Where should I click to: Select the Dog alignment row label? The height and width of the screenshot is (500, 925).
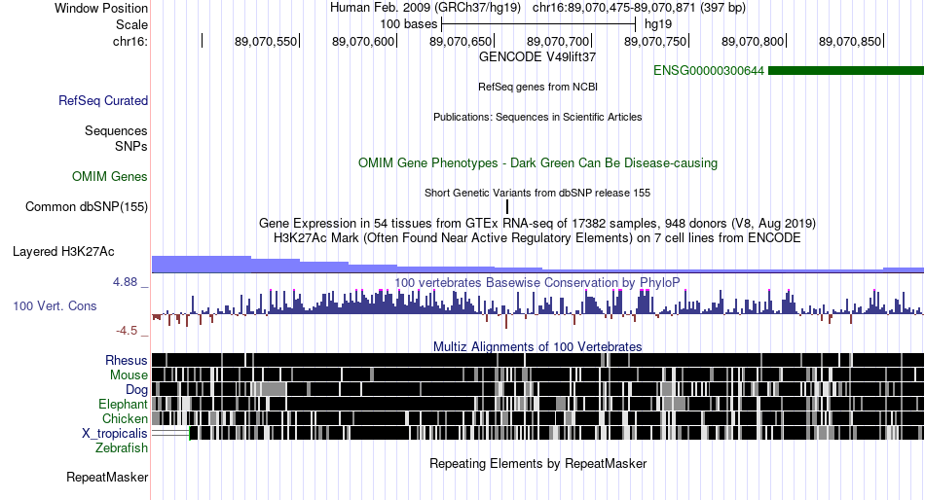click(136, 390)
